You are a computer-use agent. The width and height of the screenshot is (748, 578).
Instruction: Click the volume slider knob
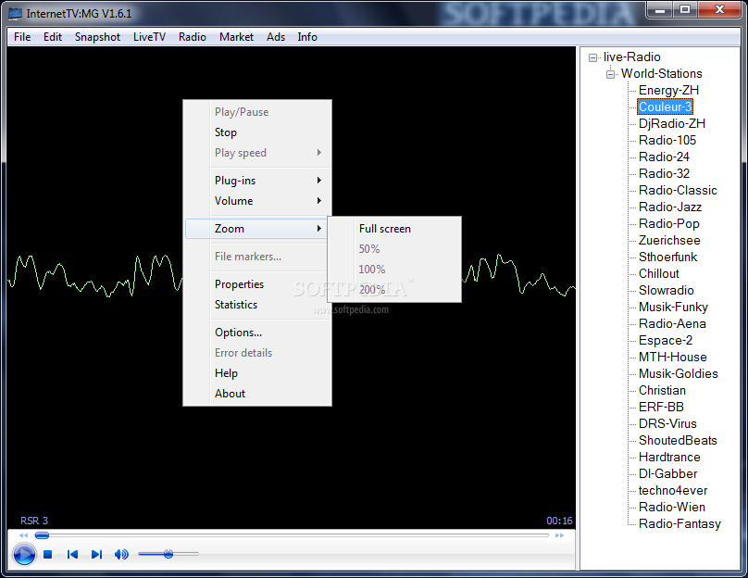[168, 554]
